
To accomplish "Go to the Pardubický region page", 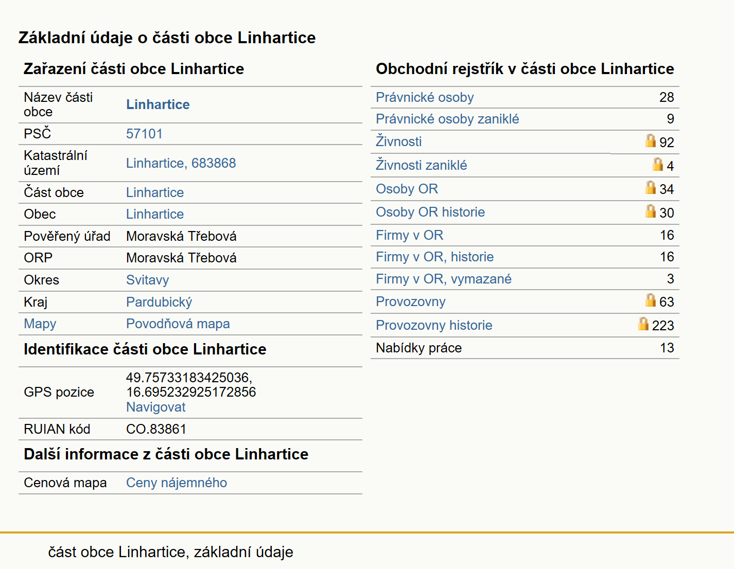I will pos(159,302).
